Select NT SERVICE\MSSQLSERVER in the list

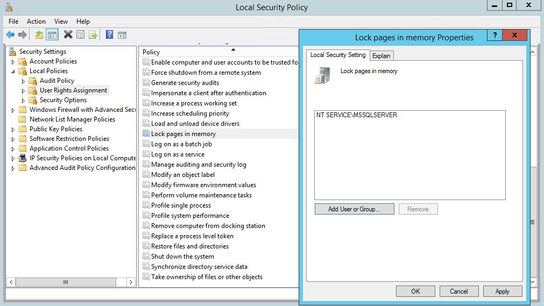click(357, 115)
